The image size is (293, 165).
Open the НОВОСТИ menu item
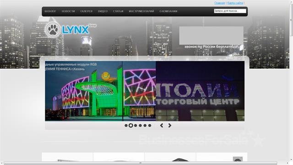[x=68, y=11]
